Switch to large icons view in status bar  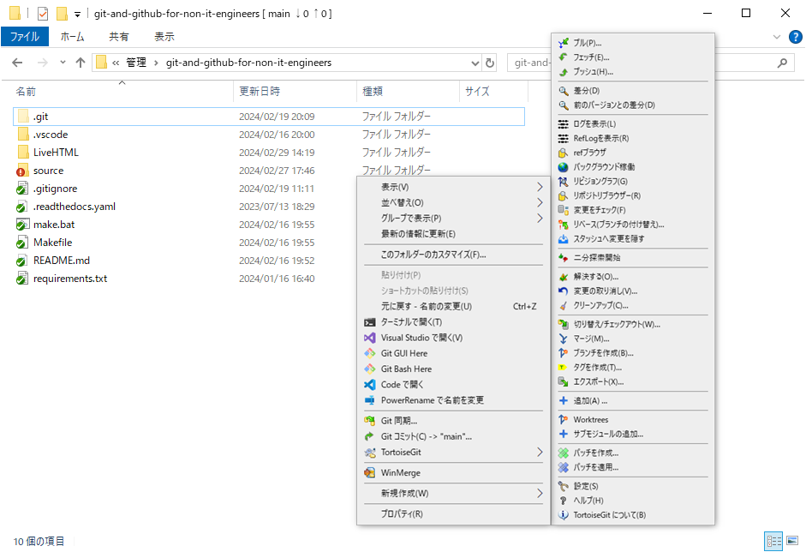tap(792, 541)
